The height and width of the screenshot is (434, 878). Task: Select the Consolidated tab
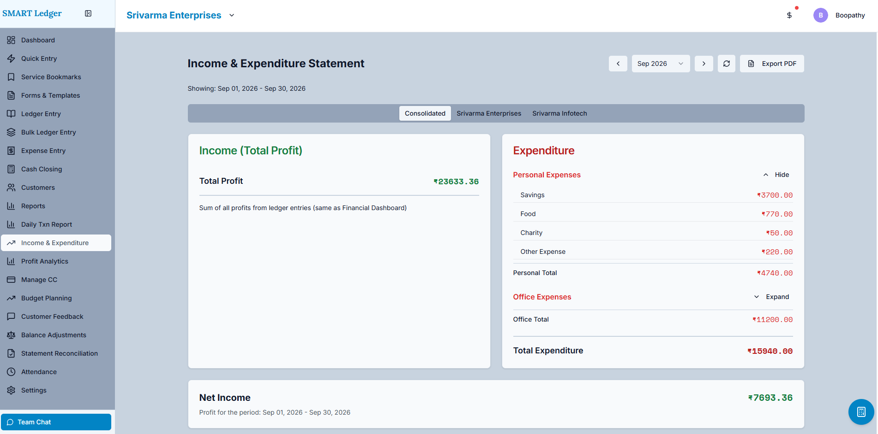coord(425,113)
